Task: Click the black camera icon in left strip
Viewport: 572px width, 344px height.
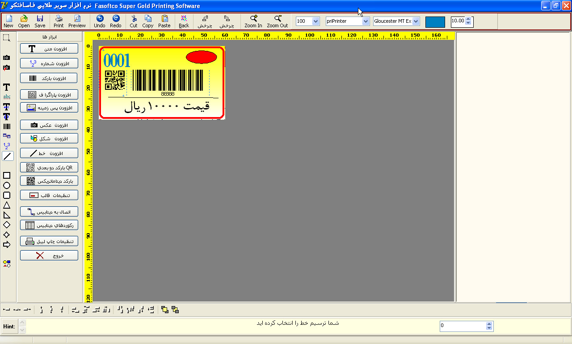Action: [7, 58]
